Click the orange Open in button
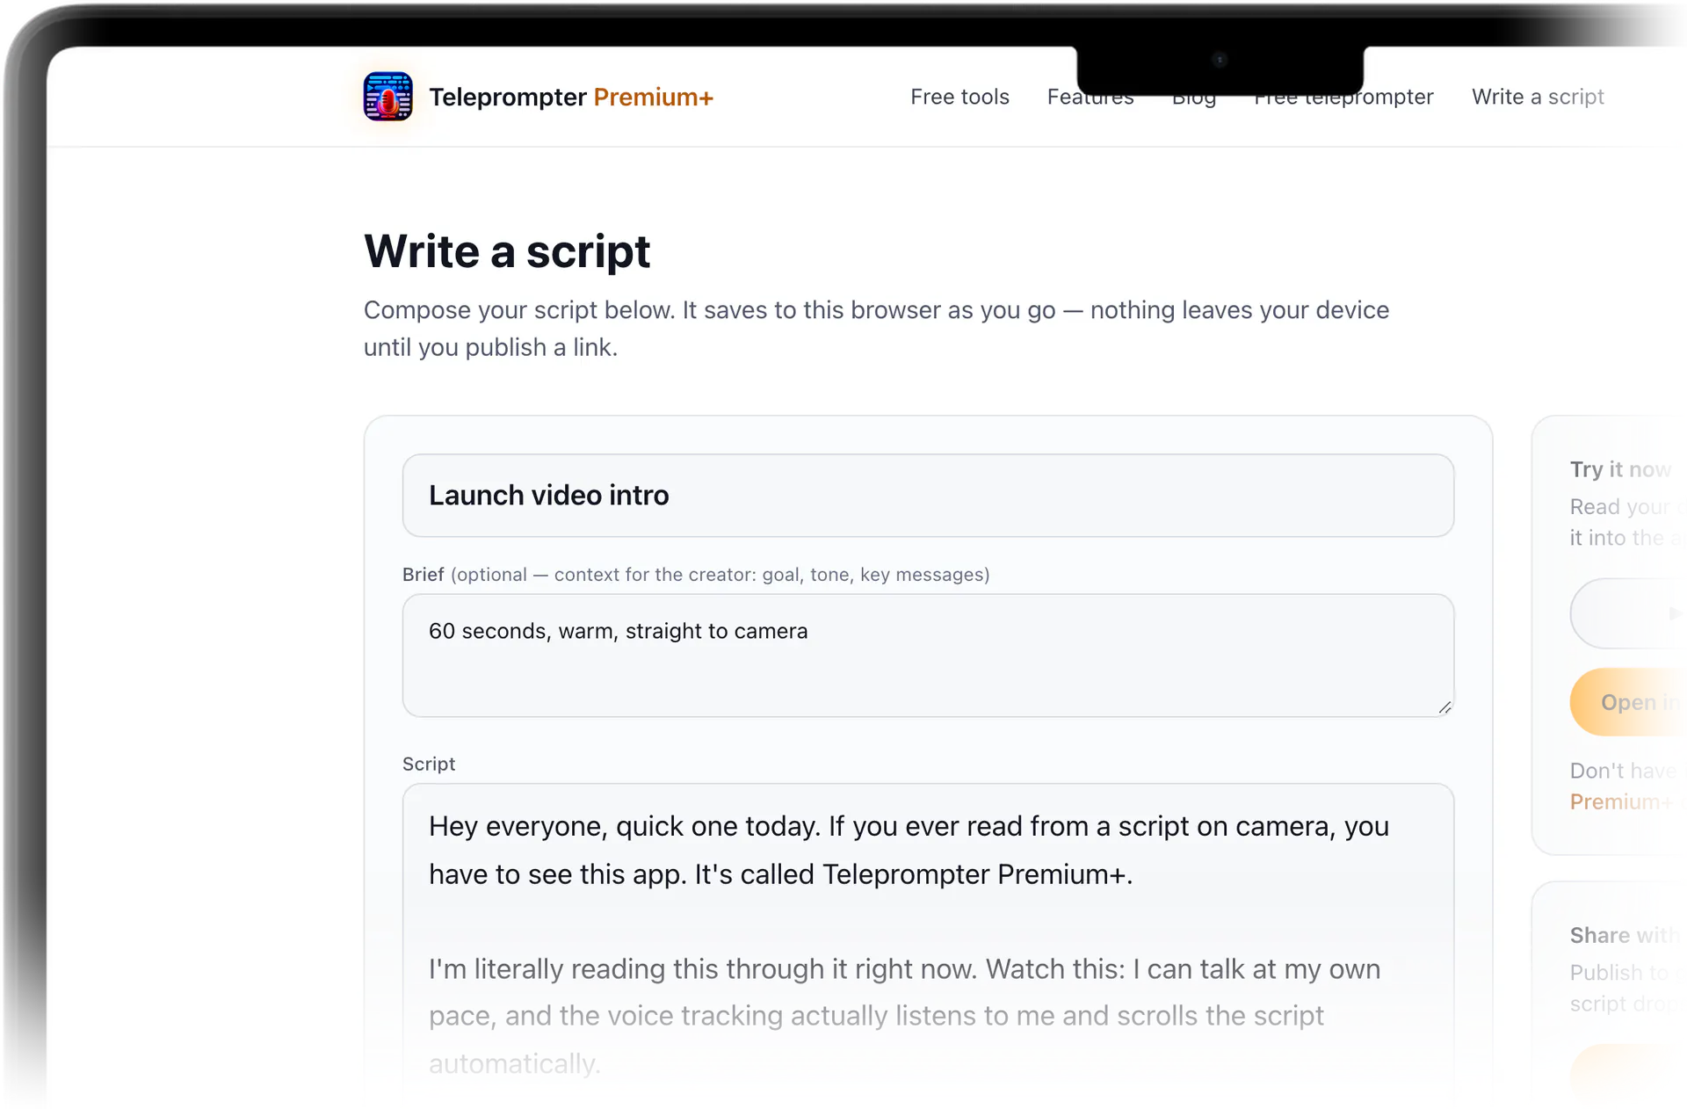This screenshot has height=1109, width=1687. click(1628, 702)
